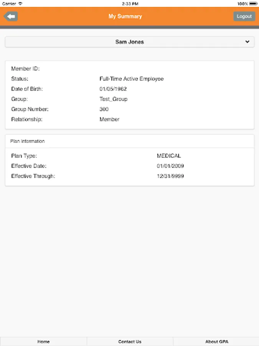The height and width of the screenshot is (346, 259).
Task: Select the Member ID field label
Action: 25,69
